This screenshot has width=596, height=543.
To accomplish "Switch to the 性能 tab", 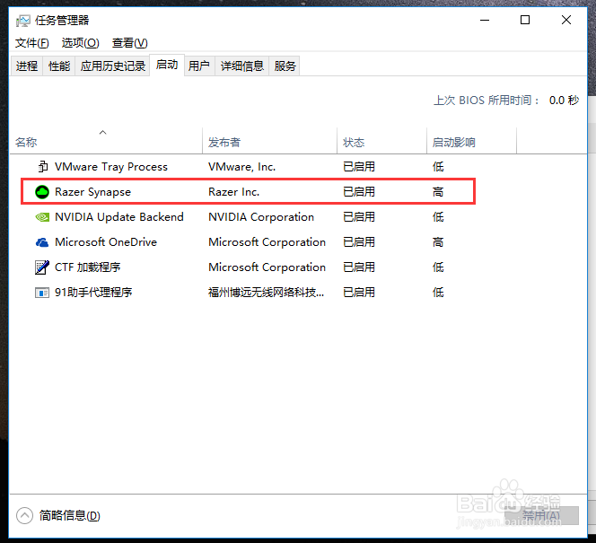I will pos(59,66).
